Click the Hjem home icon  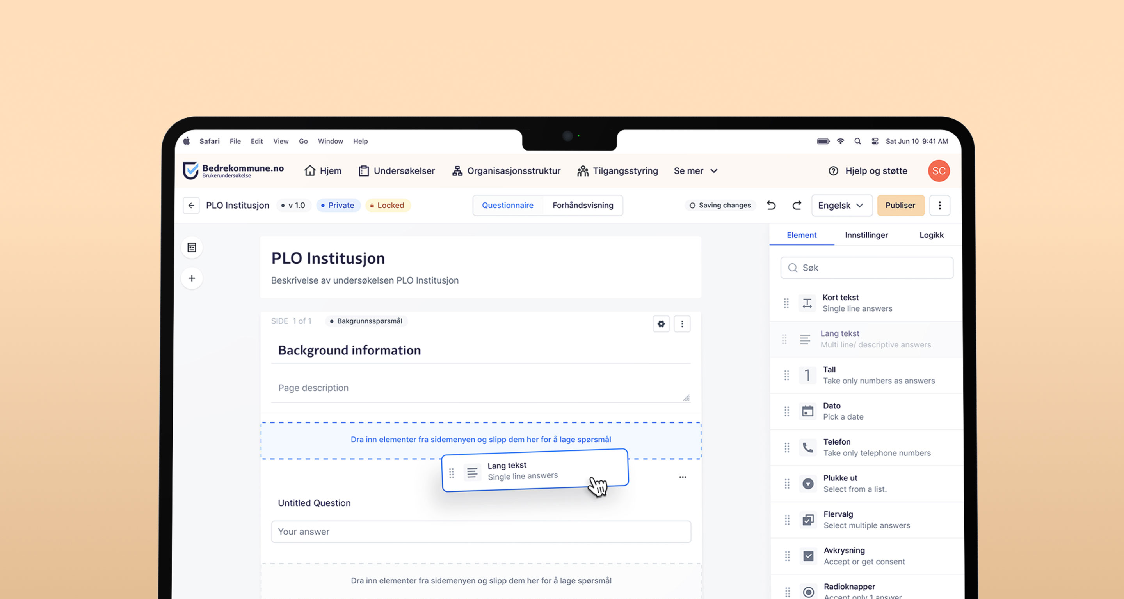pos(310,170)
